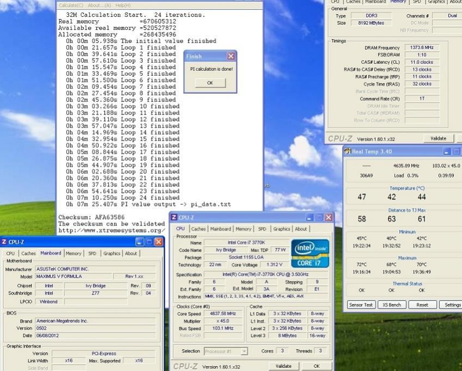462x371 pixels.
Task: Close the Finish dialog with its X button
Action: [230, 56]
